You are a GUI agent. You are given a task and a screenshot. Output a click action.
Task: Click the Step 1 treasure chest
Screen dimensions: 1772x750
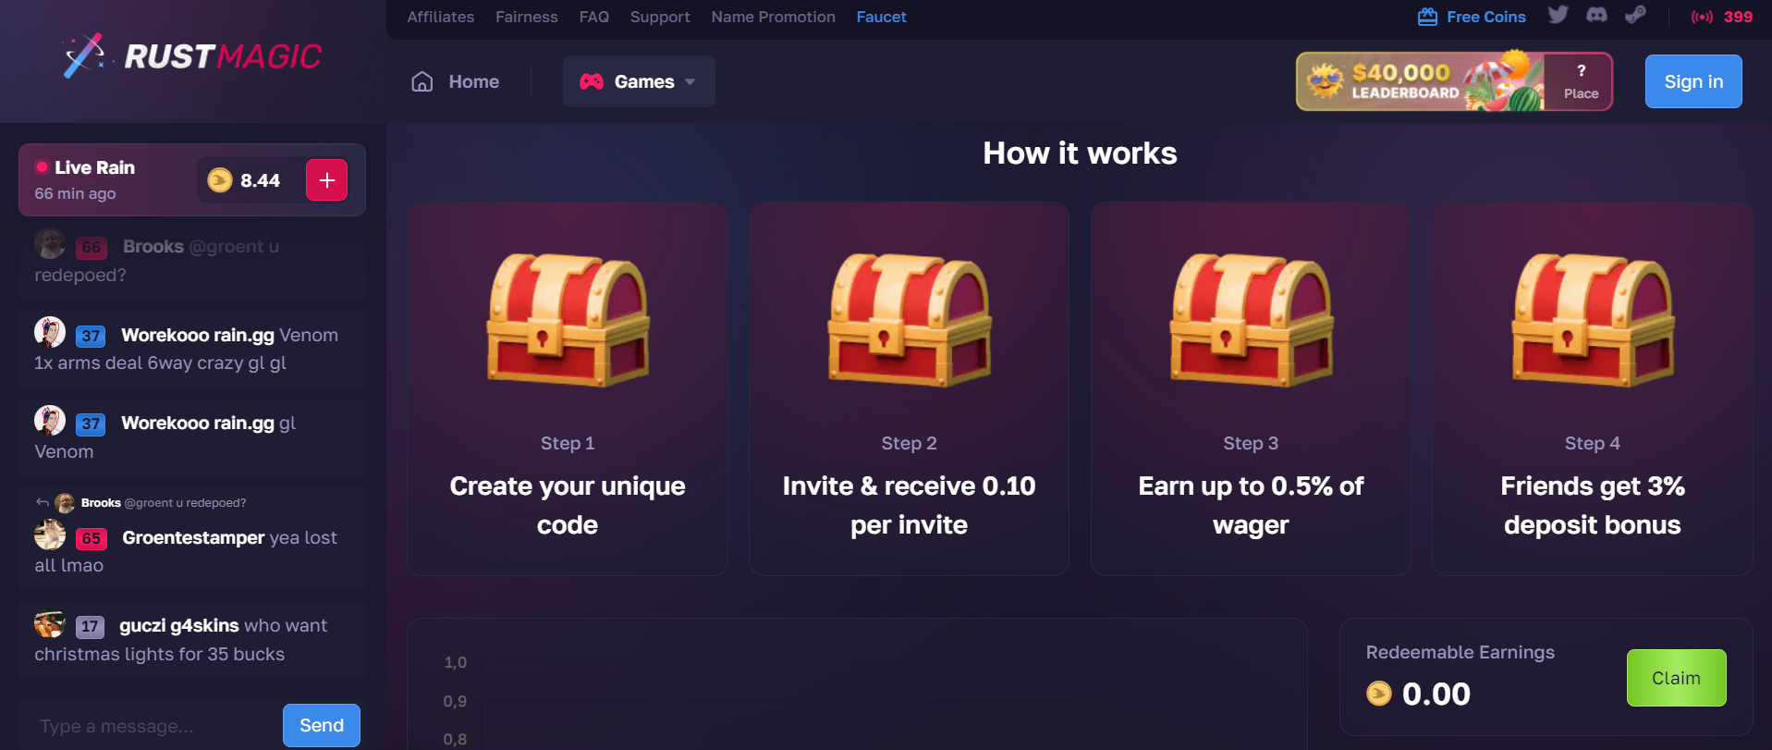[x=568, y=319]
